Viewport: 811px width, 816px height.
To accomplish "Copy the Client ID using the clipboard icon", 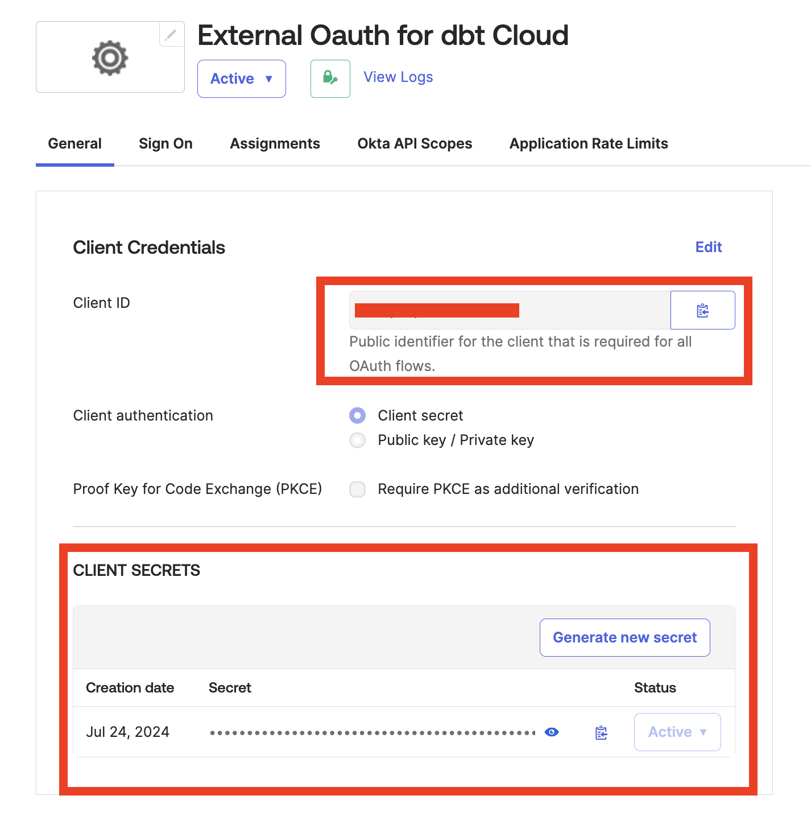I will point(703,310).
